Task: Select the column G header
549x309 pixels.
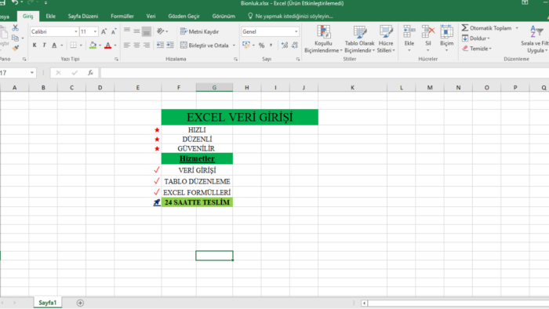Action: 214,88
